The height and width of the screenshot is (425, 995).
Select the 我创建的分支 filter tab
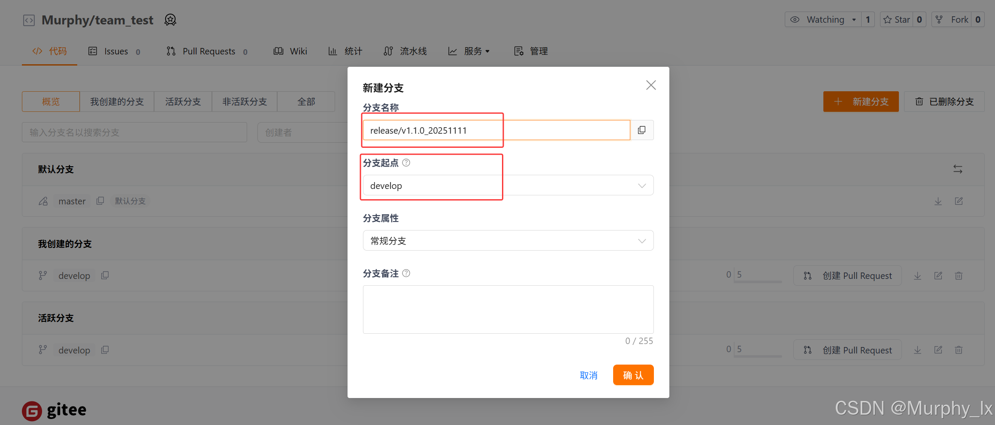pos(117,102)
